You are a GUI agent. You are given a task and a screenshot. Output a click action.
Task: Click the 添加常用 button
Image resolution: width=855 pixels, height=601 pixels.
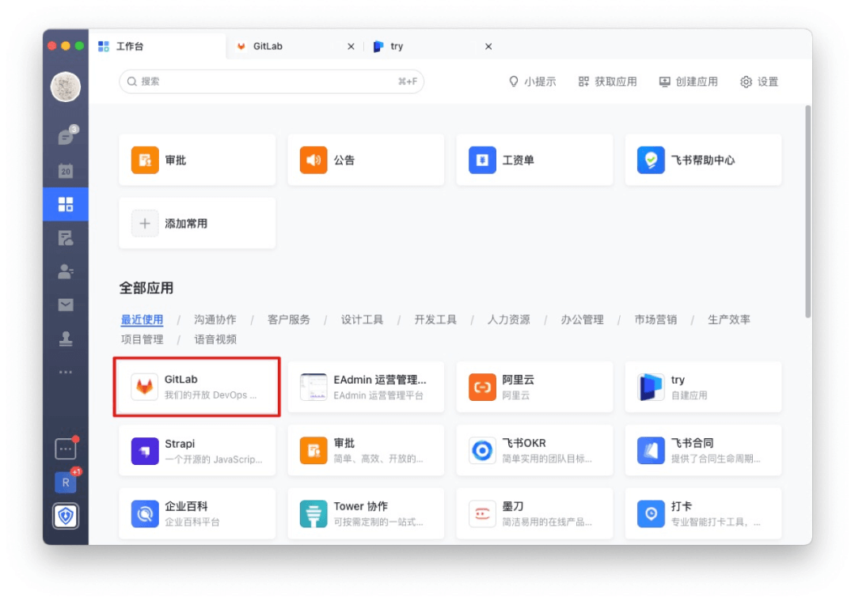pos(197,224)
